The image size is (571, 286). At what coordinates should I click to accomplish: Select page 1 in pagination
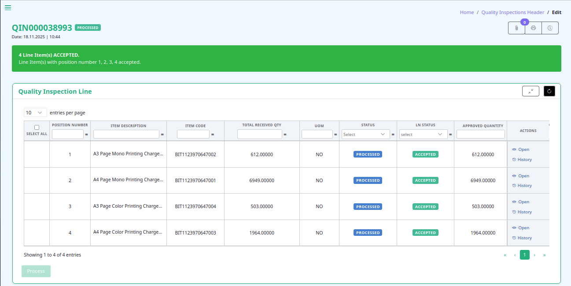point(524,255)
